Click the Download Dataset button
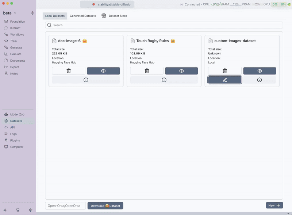 pyautogui.click(x=105, y=206)
